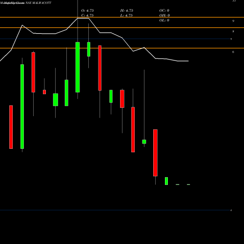Select the close value C: 4.75

[x=87, y=16]
